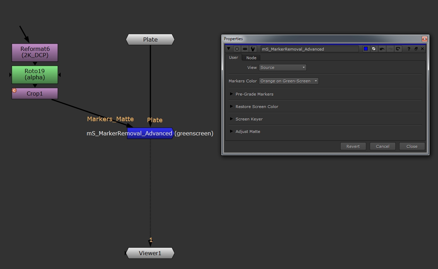Click the node name input field
The height and width of the screenshot is (269, 438).
coord(309,49)
